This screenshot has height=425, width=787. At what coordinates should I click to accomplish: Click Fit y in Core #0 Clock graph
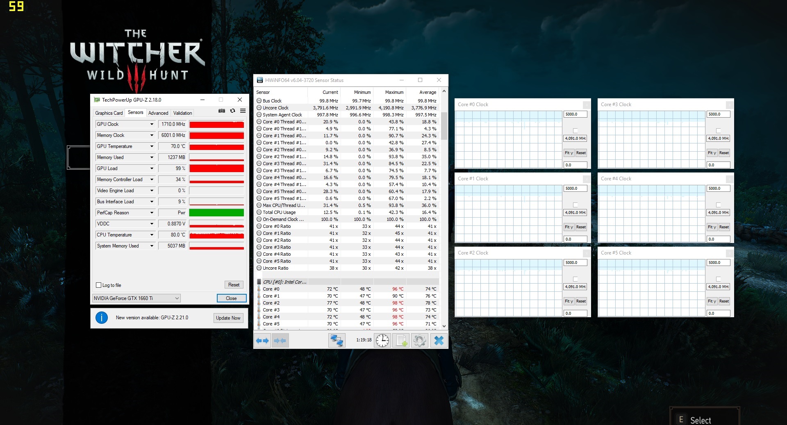pos(569,153)
